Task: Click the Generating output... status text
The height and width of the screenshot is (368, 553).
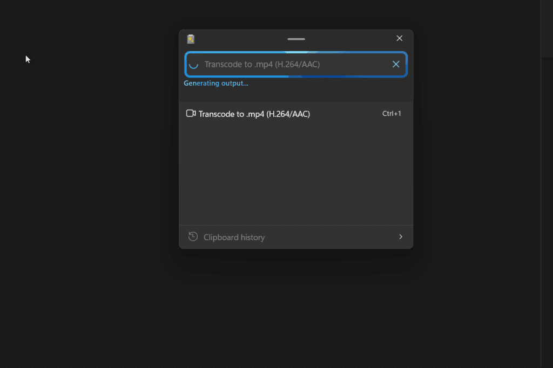Action: click(216, 84)
